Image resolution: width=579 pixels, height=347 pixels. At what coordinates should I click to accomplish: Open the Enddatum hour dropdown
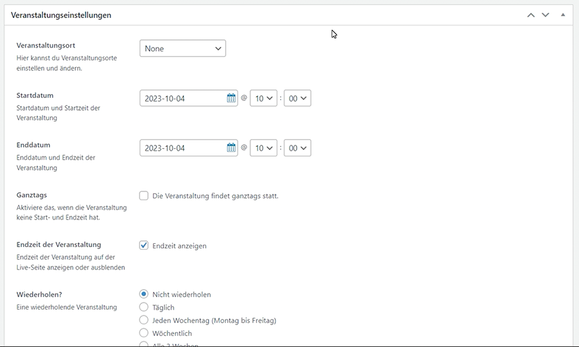[263, 148]
